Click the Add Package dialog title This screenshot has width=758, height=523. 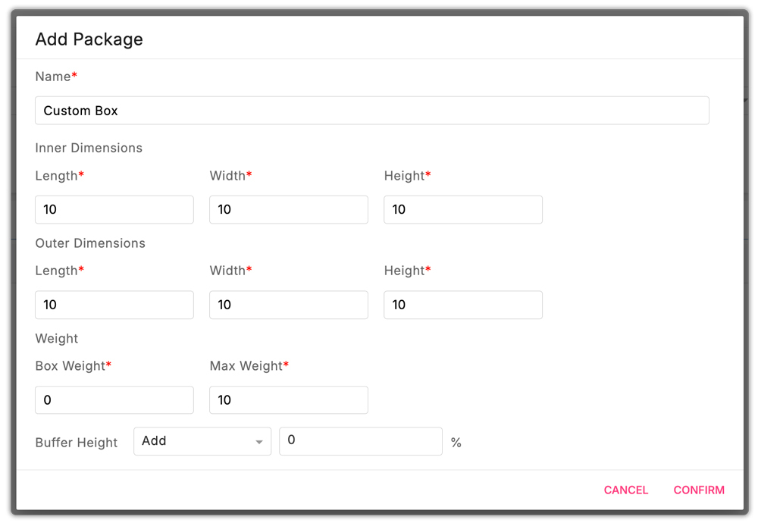pos(89,39)
